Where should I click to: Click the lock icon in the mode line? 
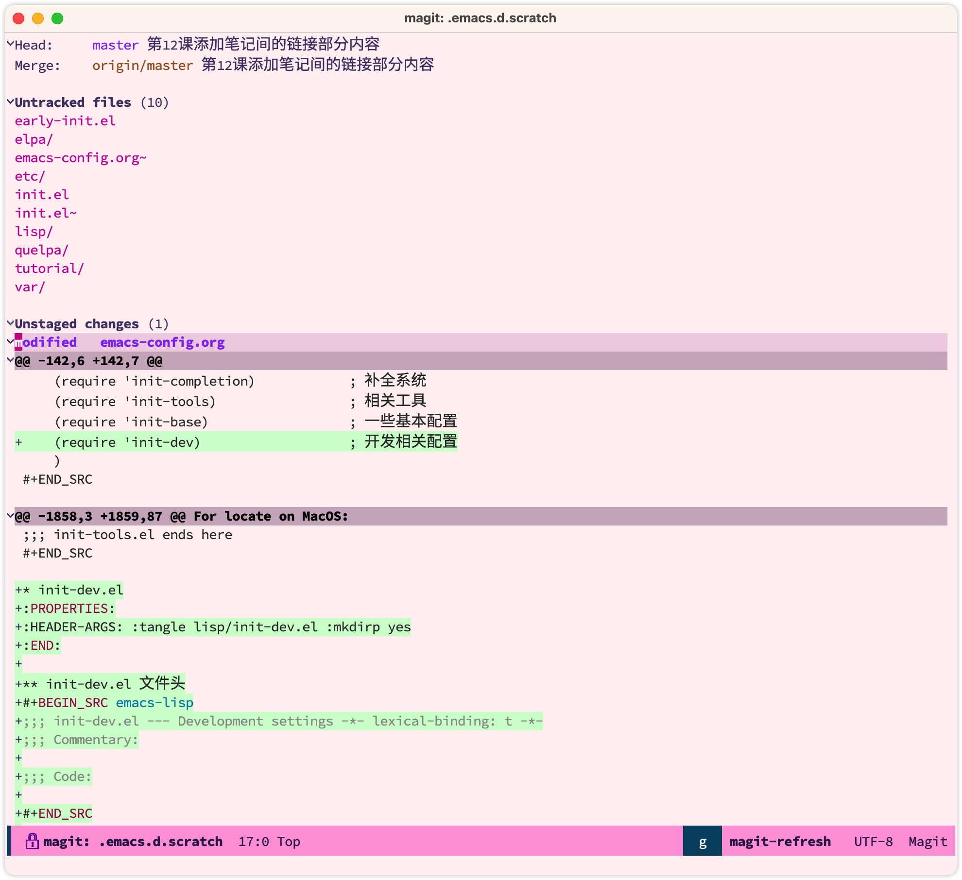(33, 841)
